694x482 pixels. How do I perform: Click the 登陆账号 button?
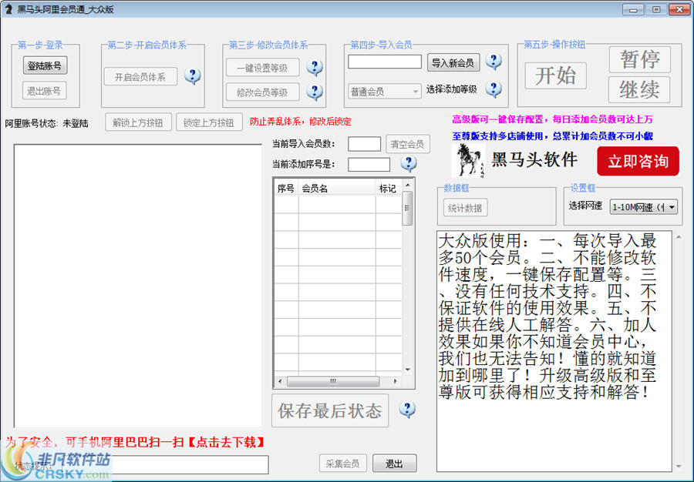click(45, 65)
